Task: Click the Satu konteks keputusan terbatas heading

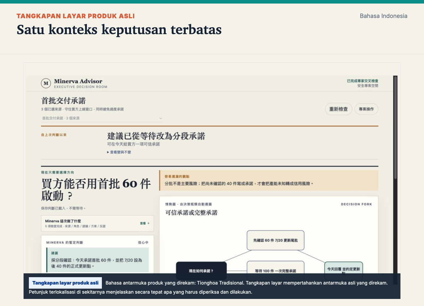Action: click(119, 29)
